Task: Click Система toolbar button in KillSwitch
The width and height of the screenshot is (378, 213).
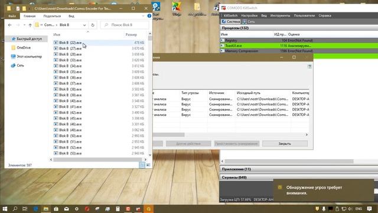Action: pos(231,21)
